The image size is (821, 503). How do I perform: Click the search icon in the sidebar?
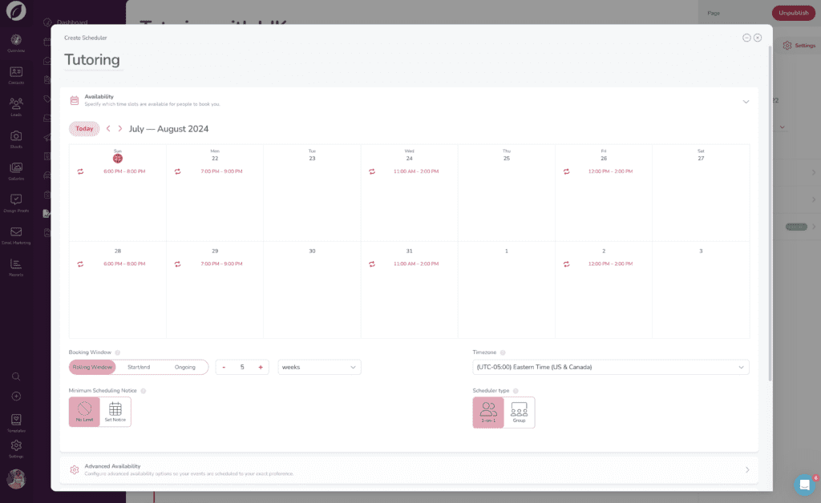(x=16, y=376)
